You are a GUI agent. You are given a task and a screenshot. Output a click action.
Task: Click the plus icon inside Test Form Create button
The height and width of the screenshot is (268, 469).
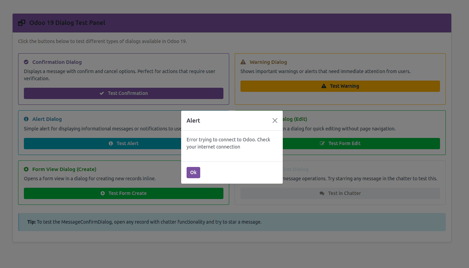pos(102,193)
